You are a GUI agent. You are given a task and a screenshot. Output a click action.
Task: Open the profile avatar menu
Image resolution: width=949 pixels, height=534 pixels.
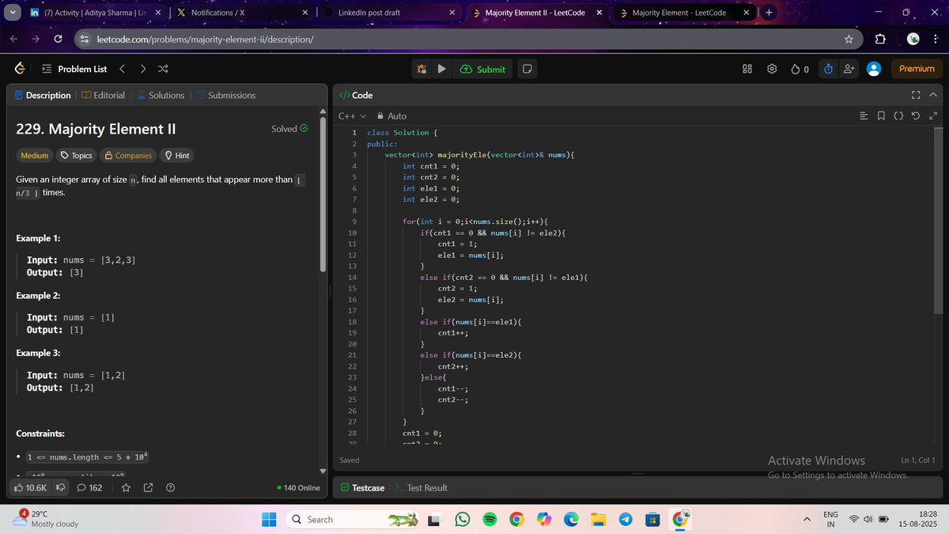click(874, 69)
